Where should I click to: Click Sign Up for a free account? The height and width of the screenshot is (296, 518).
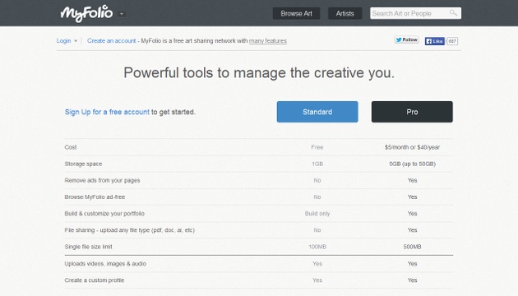pyautogui.click(x=107, y=112)
